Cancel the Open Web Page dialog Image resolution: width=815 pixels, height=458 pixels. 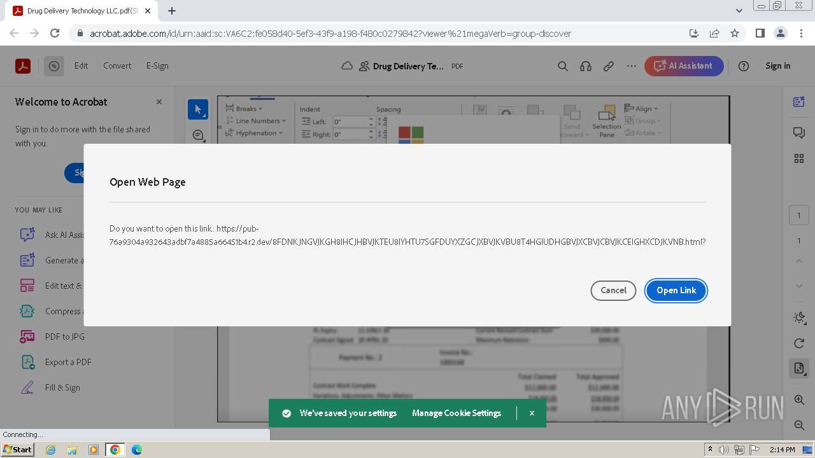point(613,291)
